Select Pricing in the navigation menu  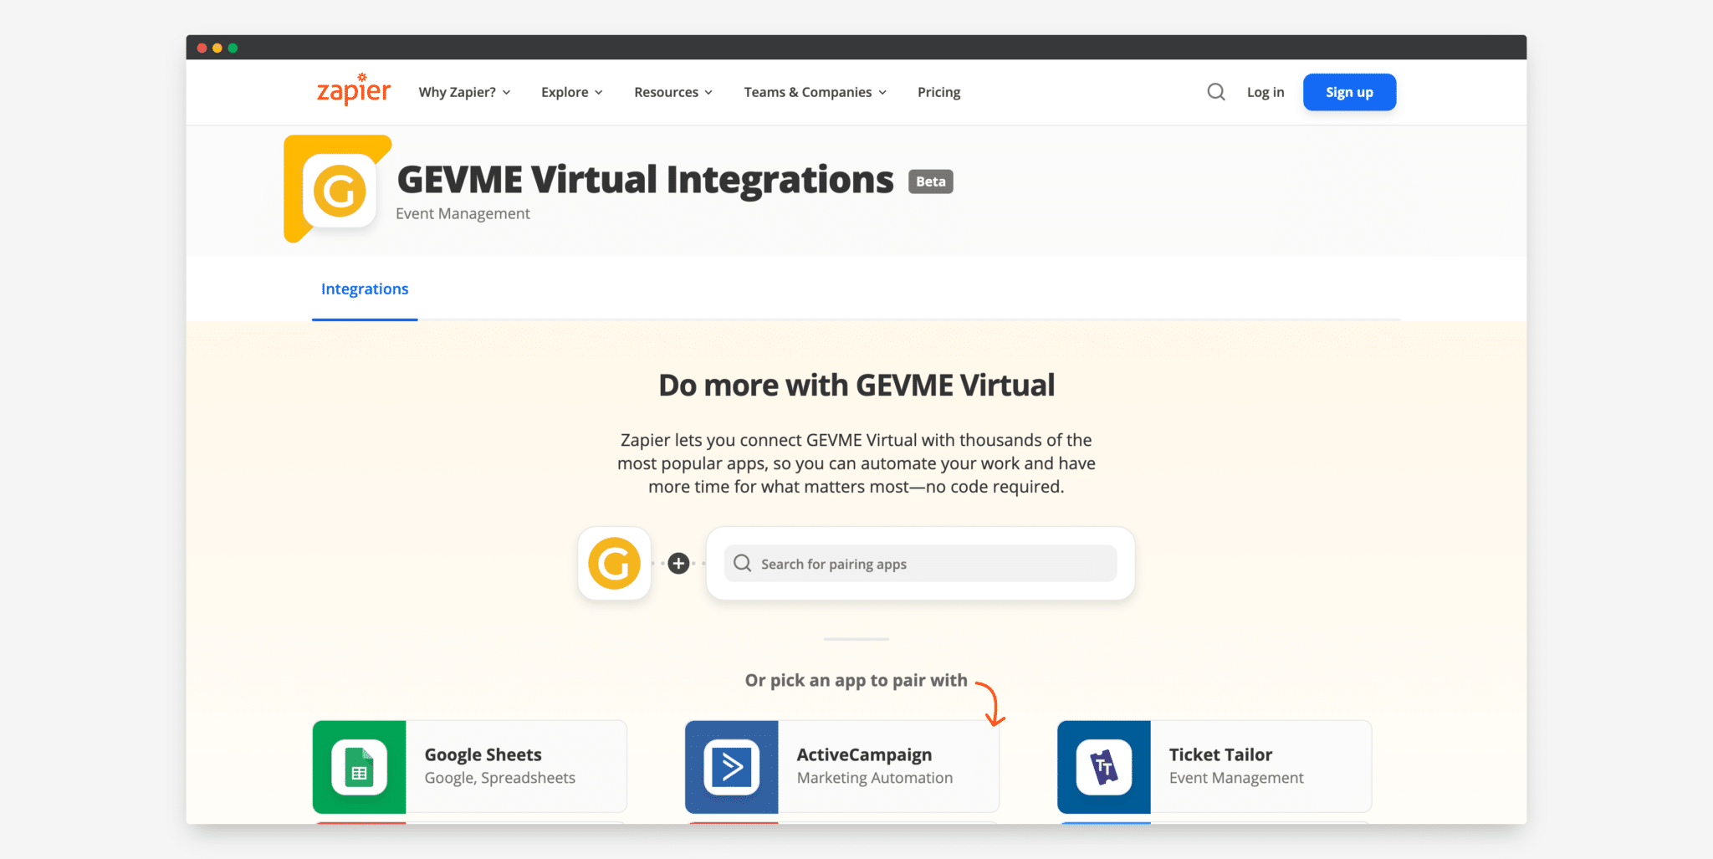(x=938, y=92)
